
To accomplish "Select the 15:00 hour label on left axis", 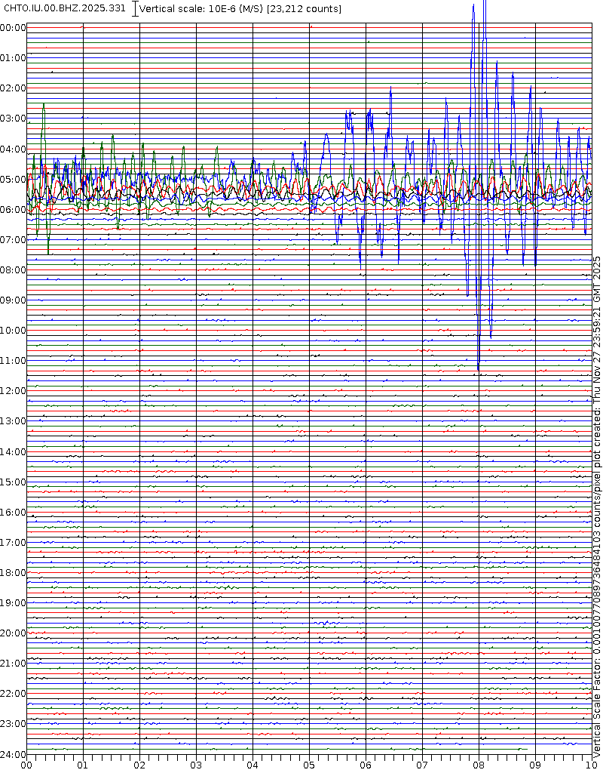I will [x=13, y=482].
